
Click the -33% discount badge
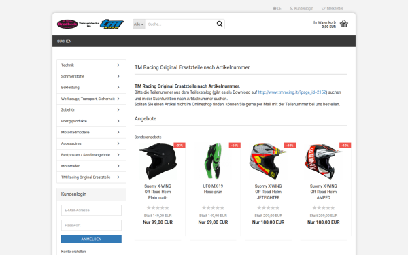[180, 146]
